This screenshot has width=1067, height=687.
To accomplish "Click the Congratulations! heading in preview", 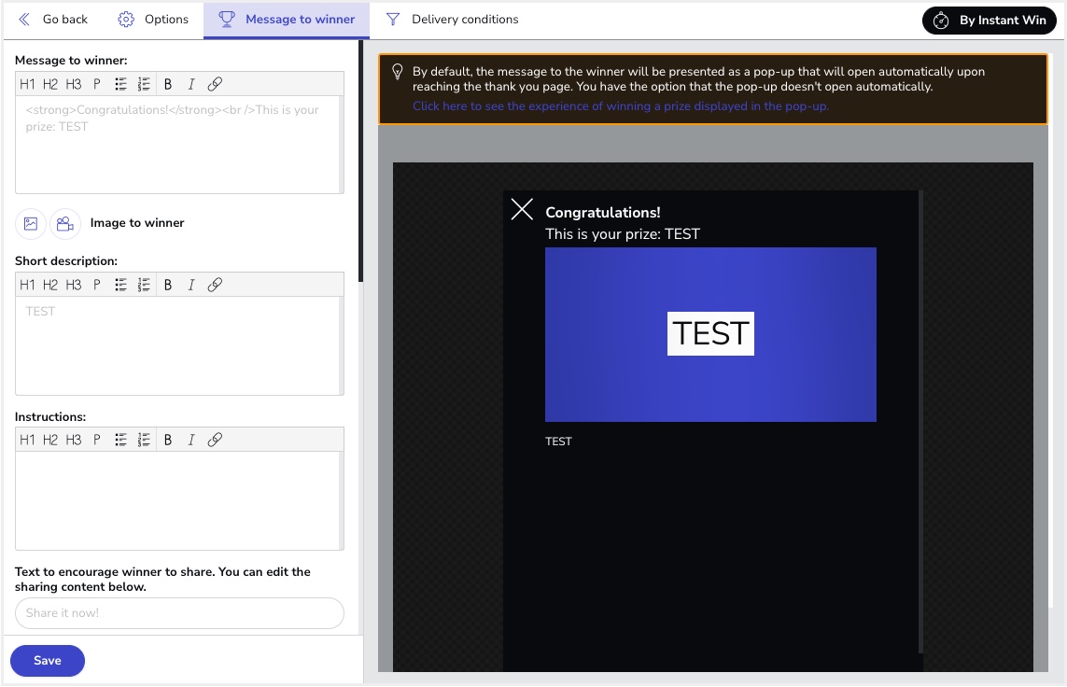I will pos(603,212).
